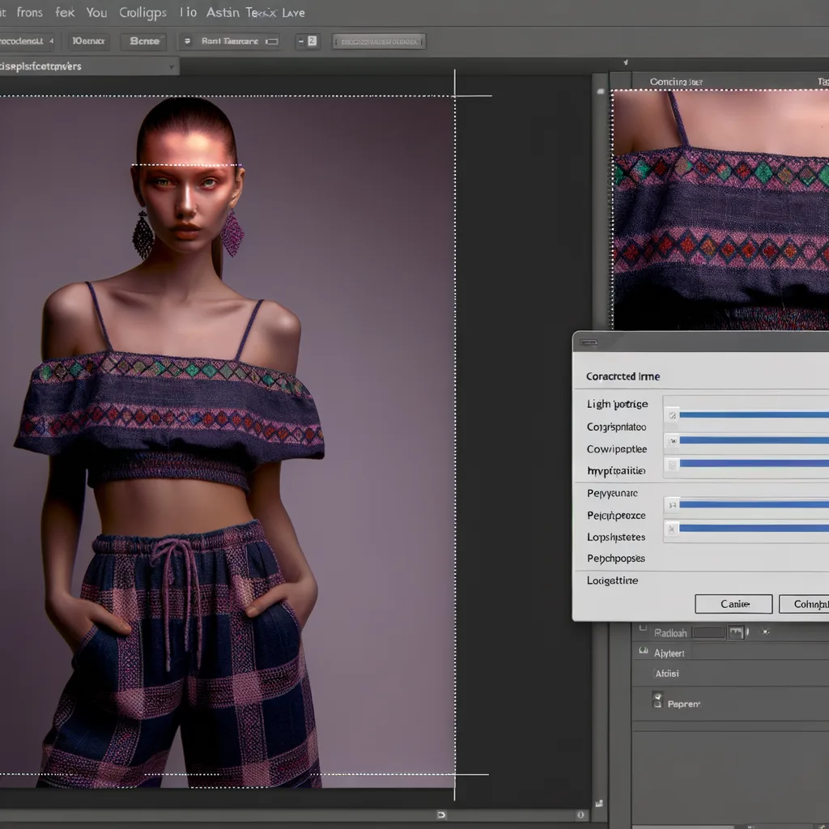Open the Astan menu in menu bar
This screenshot has height=829, width=829.
[x=223, y=12]
